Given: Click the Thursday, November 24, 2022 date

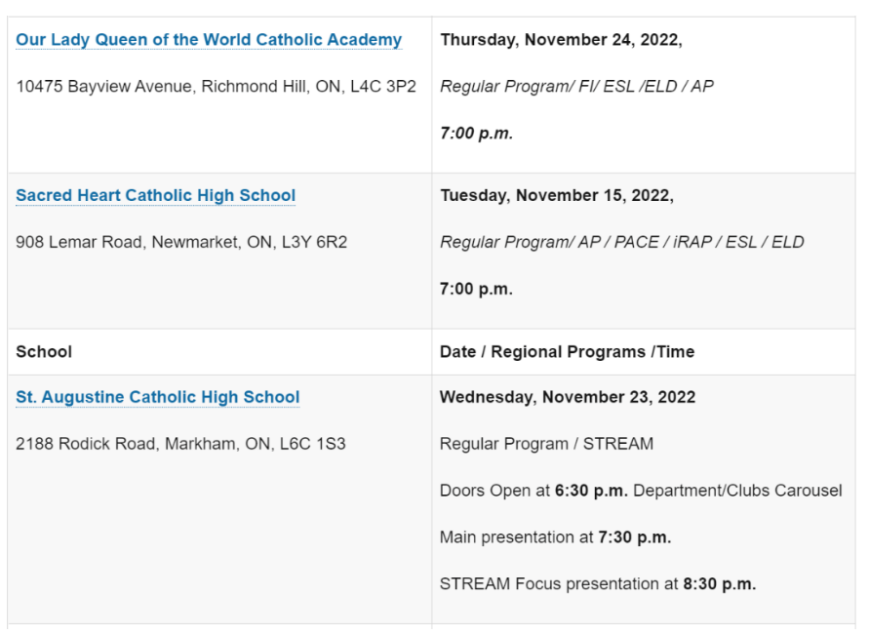Looking at the screenshot, I should coord(561,40).
